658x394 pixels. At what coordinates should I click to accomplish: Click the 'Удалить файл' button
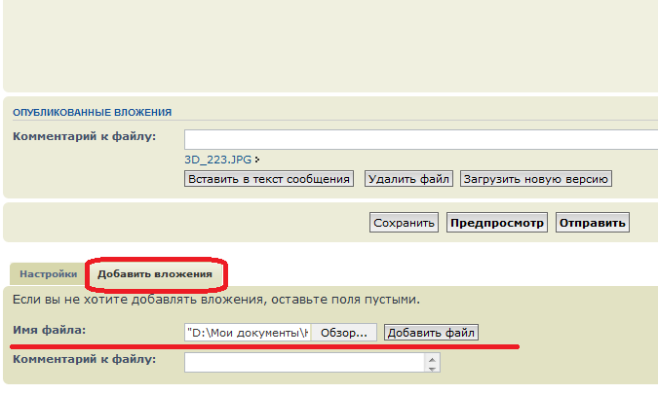coord(408,179)
